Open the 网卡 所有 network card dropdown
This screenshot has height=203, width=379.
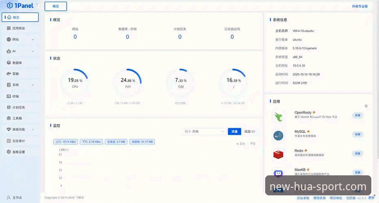204,132
